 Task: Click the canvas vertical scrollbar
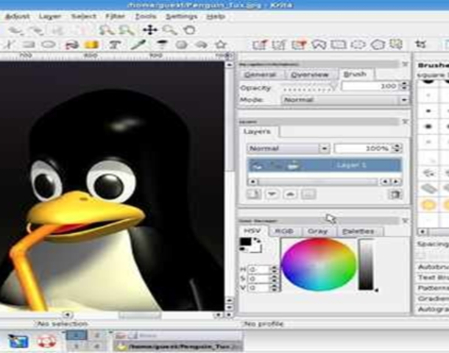(229, 183)
